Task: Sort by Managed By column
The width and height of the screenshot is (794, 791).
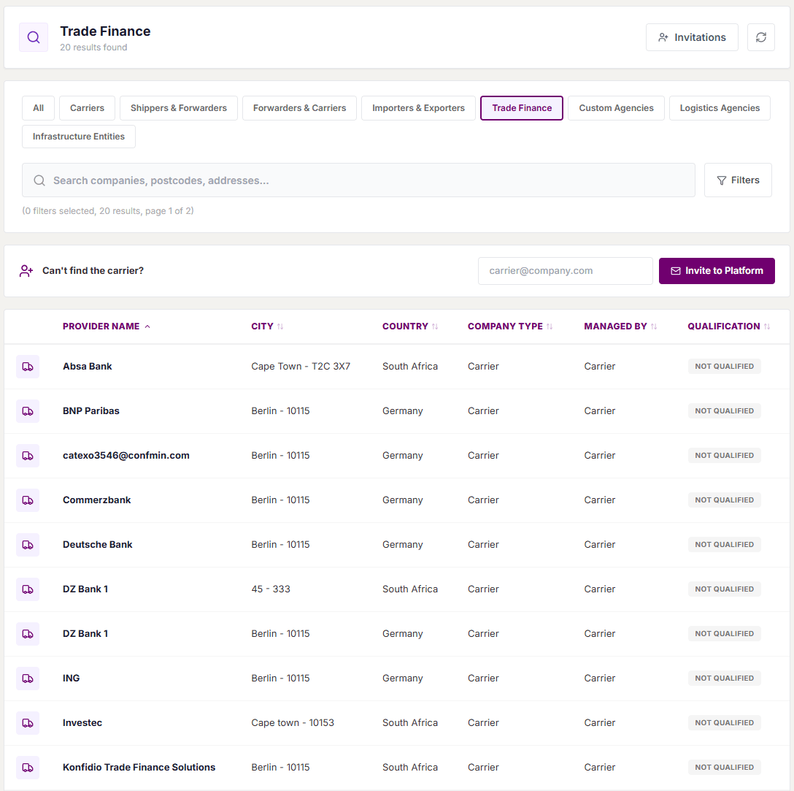Action: point(620,326)
